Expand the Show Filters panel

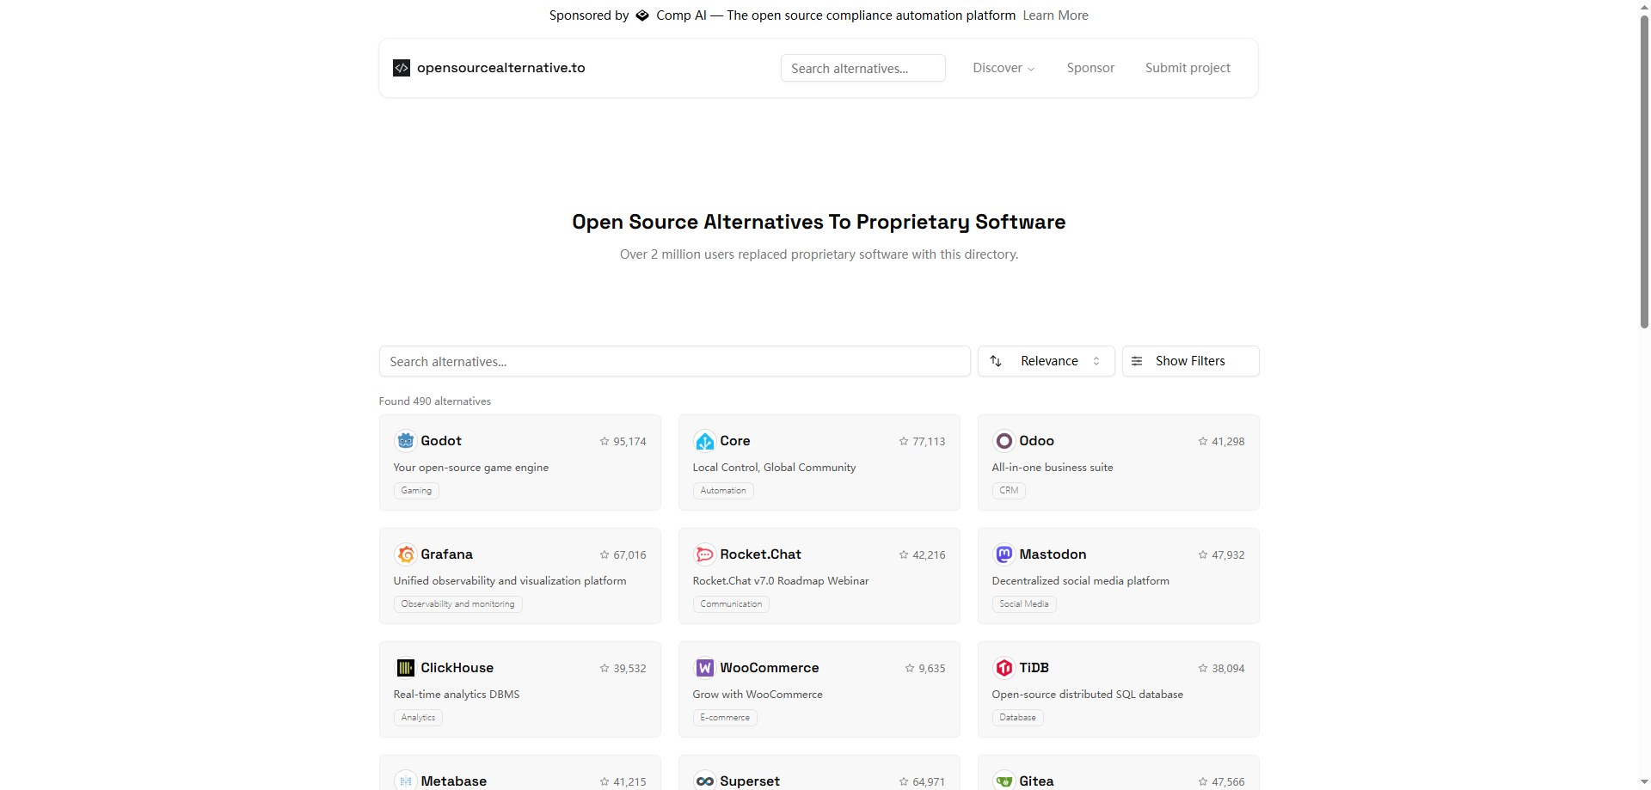[1190, 361]
